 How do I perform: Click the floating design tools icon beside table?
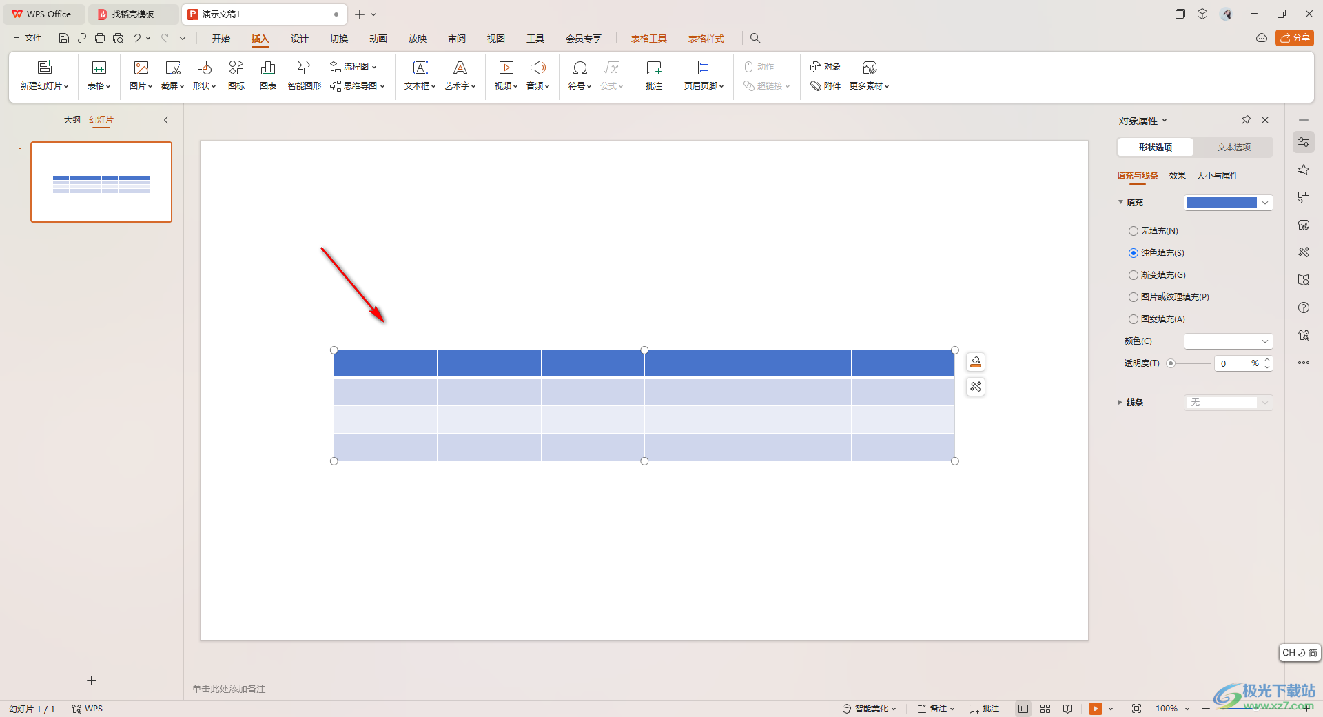[x=976, y=387]
